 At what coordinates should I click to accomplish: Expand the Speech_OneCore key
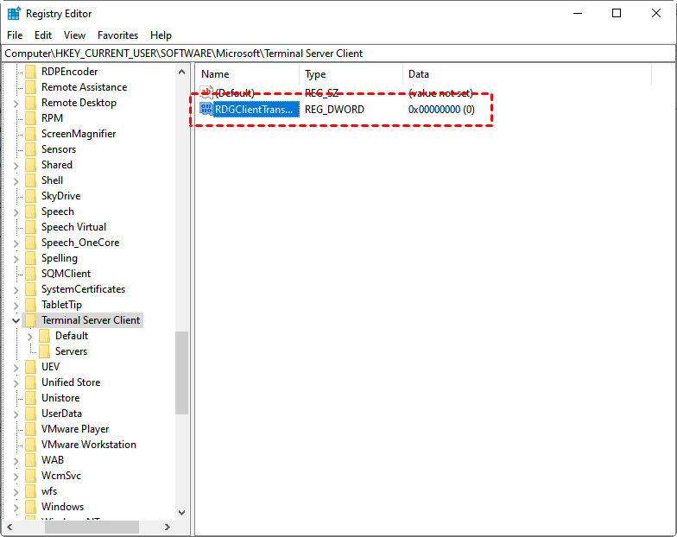coord(16,243)
